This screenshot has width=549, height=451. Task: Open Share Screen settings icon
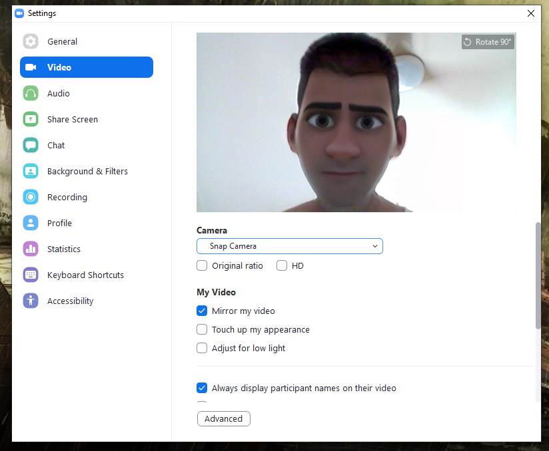pos(31,119)
